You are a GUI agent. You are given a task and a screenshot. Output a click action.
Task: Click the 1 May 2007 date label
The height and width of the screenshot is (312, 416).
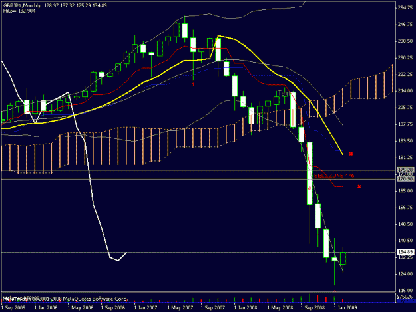click(180, 308)
